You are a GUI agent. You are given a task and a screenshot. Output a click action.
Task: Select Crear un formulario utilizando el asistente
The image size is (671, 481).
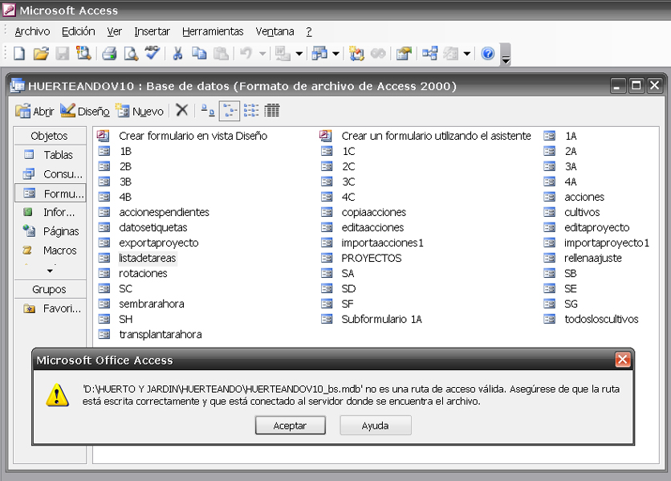425,136
